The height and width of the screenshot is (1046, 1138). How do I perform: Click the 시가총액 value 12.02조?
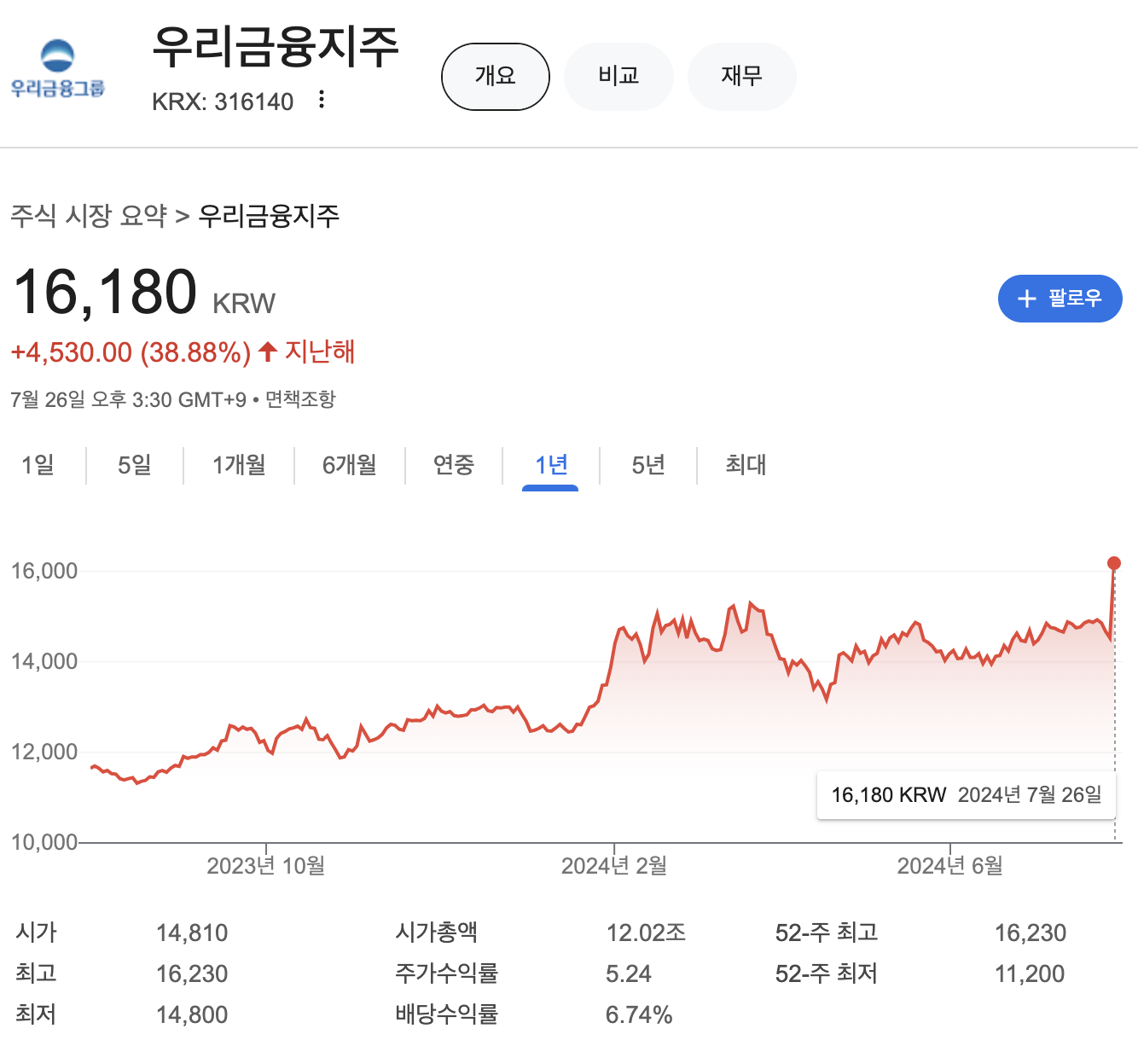646,933
